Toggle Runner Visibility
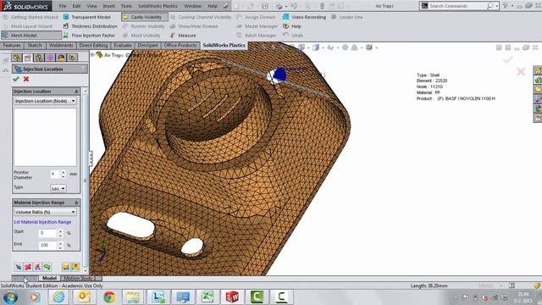 tap(143, 26)
